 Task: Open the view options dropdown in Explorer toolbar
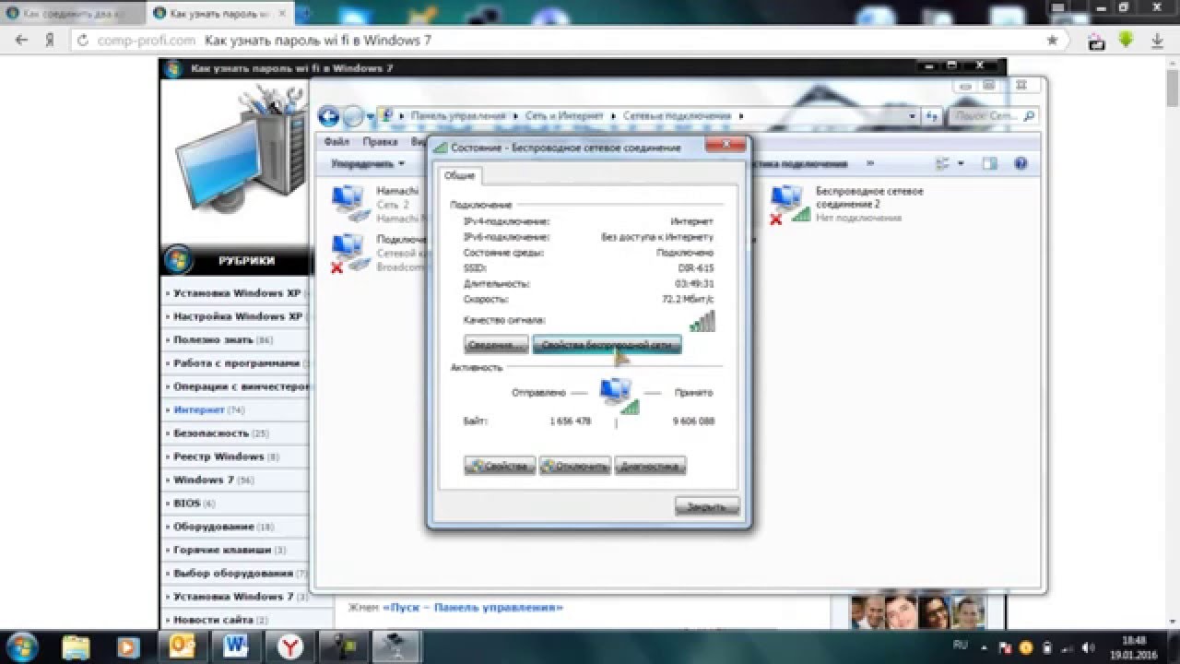(960, 163)
